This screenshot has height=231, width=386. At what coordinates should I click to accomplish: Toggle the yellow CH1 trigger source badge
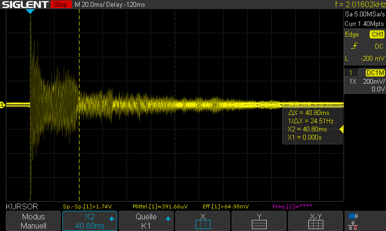coord(377,34)
